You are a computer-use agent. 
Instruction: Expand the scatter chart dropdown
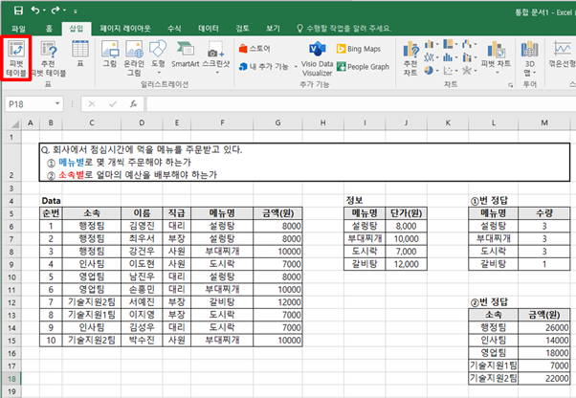(x=456, y=71)
